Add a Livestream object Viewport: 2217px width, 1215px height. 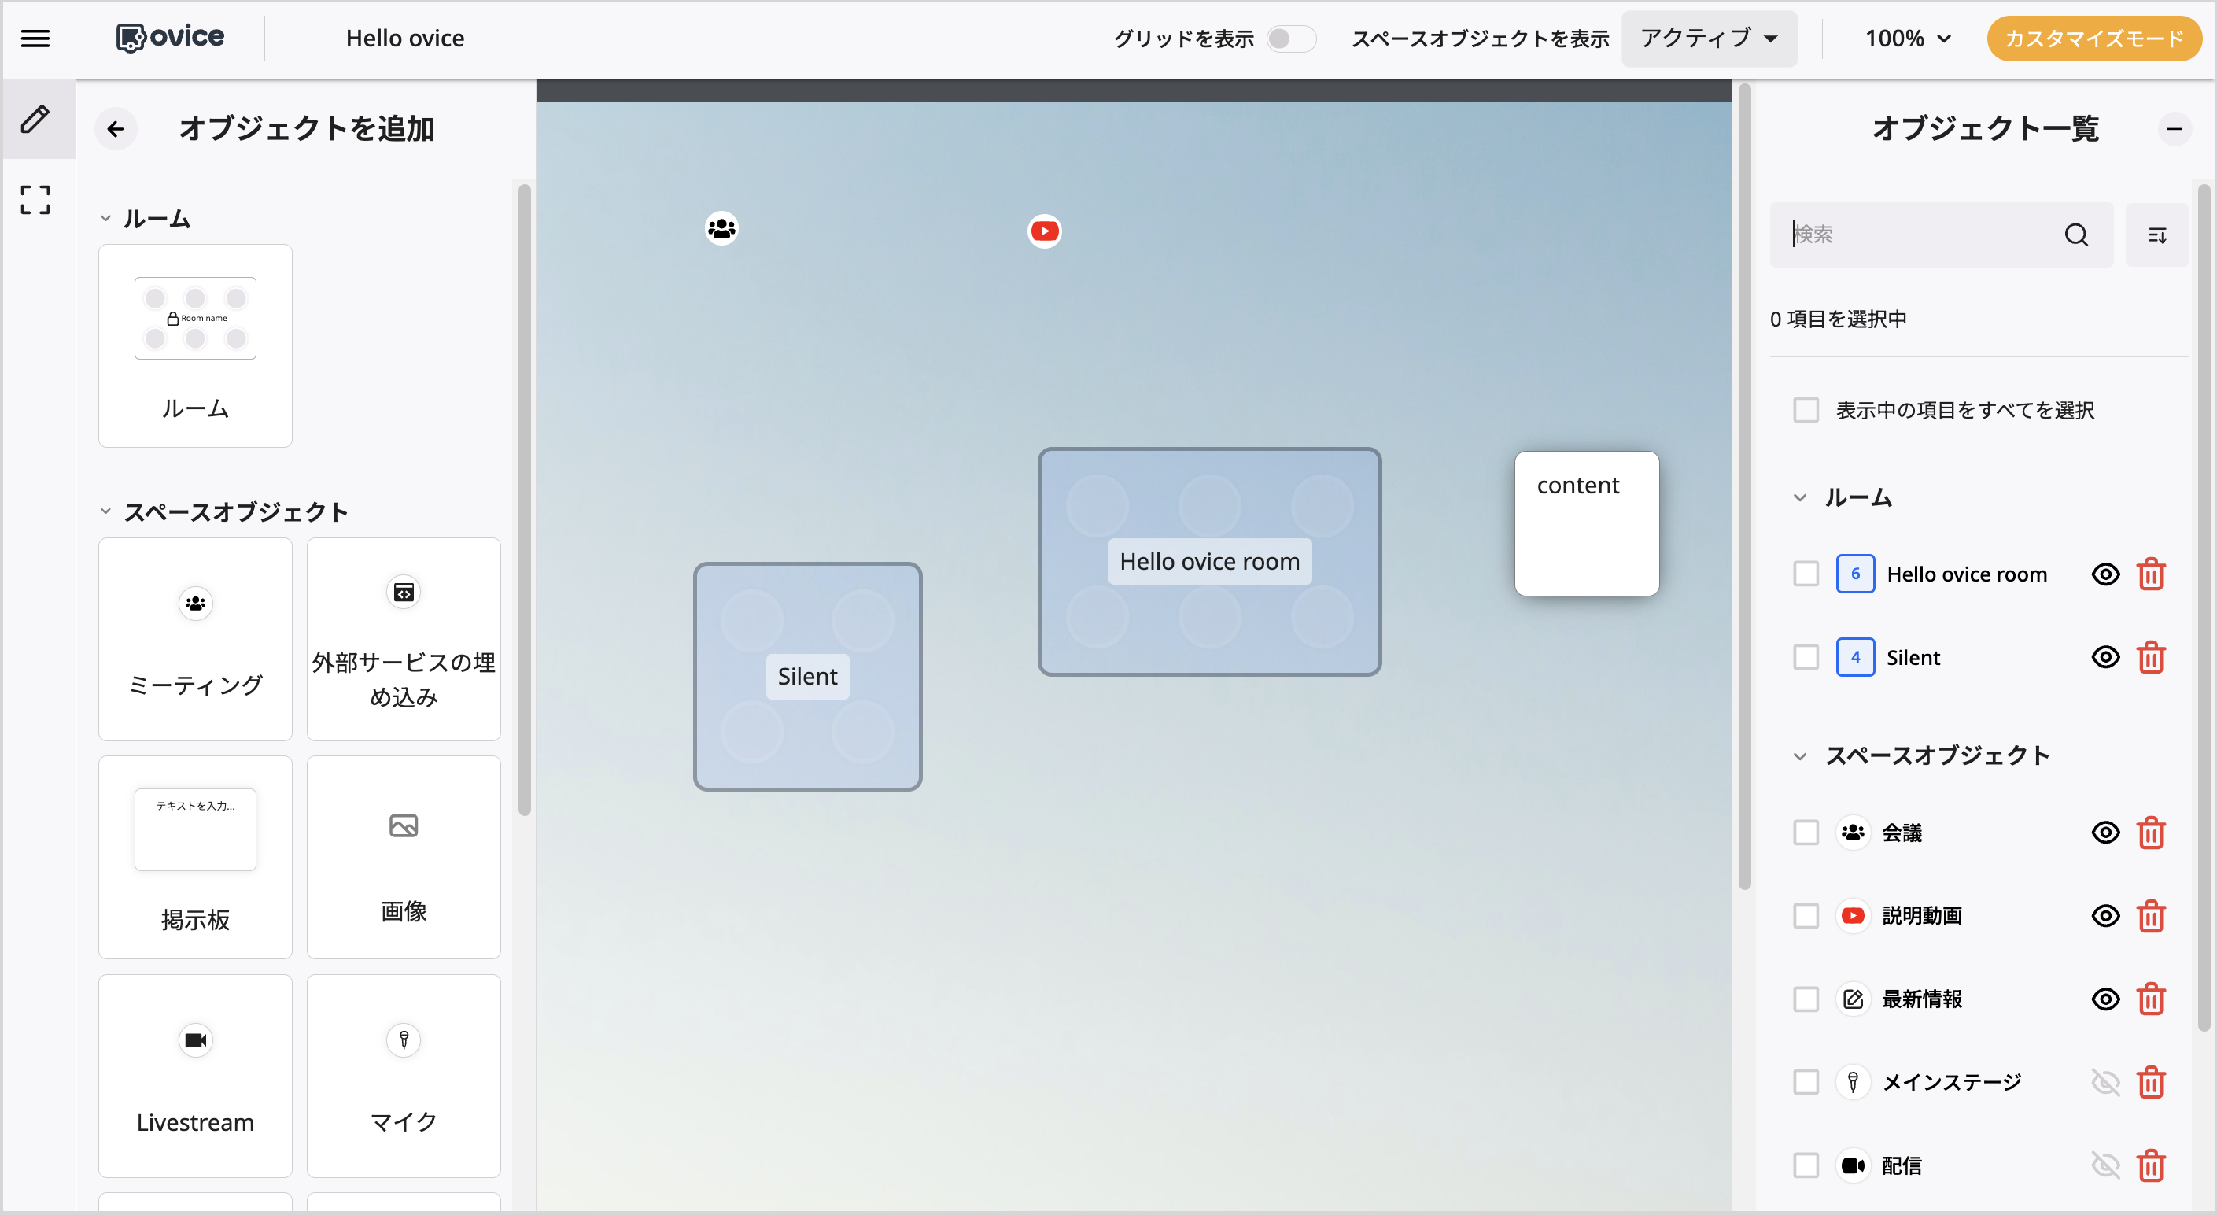click(x=195, y=1076)
